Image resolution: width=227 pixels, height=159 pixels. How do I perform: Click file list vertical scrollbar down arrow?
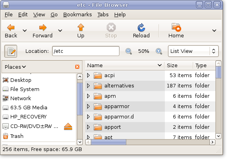click(x=218, y=136)
